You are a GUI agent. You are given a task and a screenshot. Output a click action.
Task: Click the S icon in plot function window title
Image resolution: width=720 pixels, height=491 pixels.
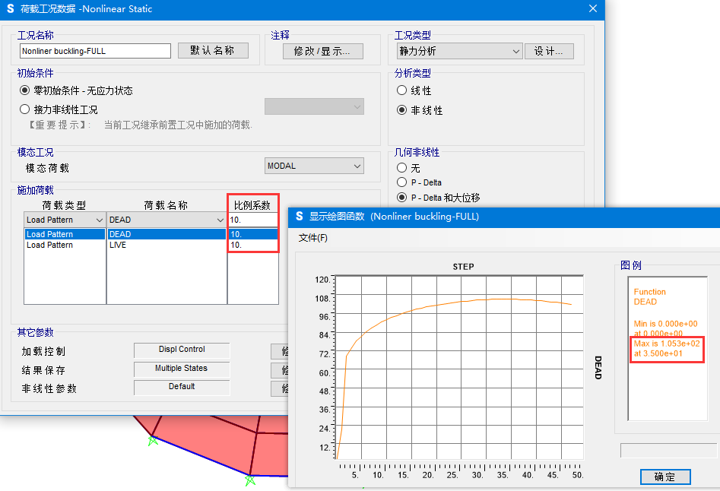300,217
